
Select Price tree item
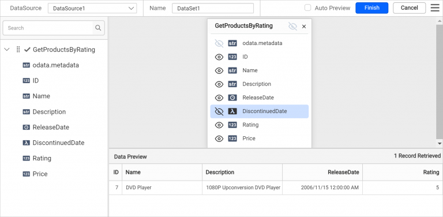(40, 174)
